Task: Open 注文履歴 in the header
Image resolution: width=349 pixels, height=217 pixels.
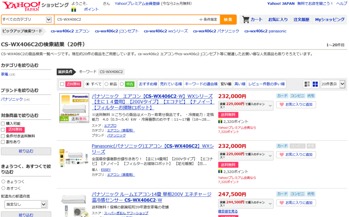Action: pyautogui.click(x=301, y=20)
